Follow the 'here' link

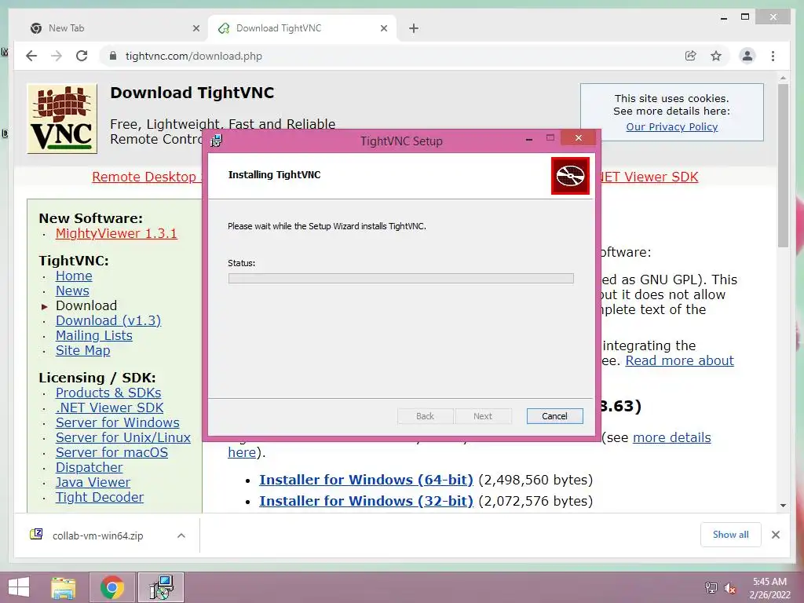(242, 452)
